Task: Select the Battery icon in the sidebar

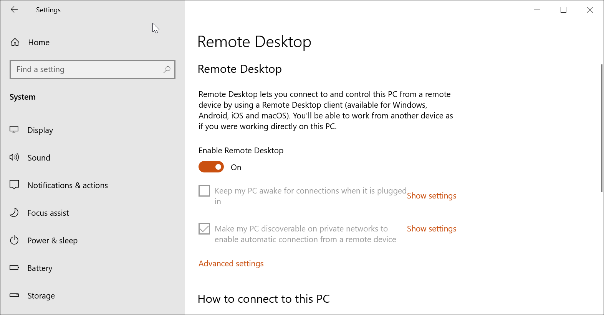Action: (14, 268)
